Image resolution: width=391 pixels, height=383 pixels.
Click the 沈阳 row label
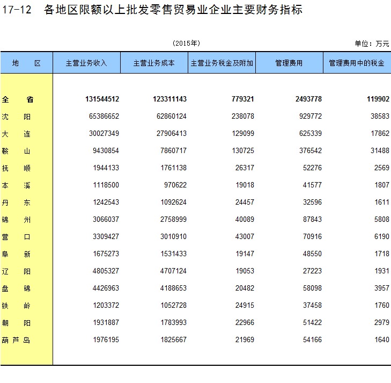point(17,117)
